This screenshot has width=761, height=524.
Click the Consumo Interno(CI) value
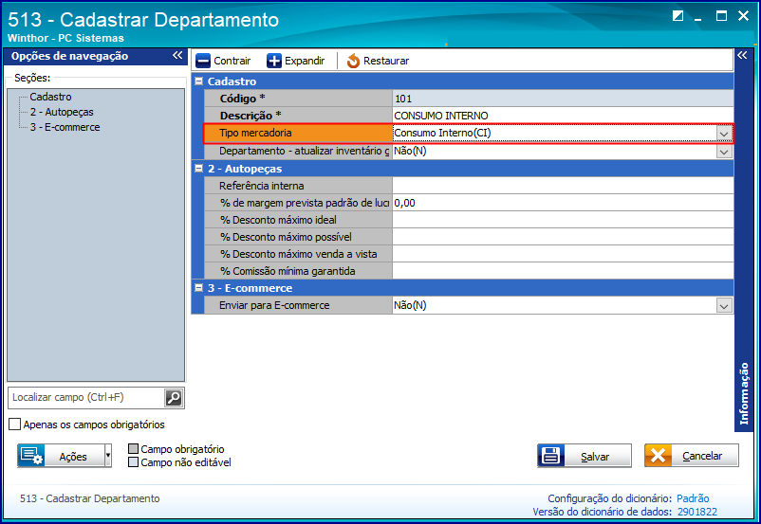(442, 134)
